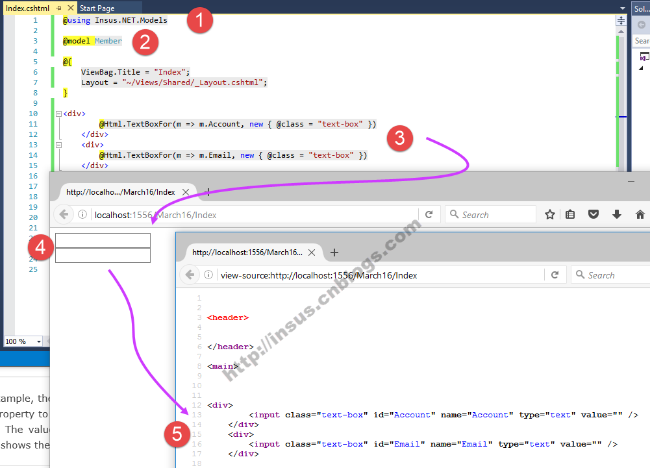Screen dimensions: 650x468
Task: Click the editor vertical scrollbar up arrow
Action: tap(621, 32)
